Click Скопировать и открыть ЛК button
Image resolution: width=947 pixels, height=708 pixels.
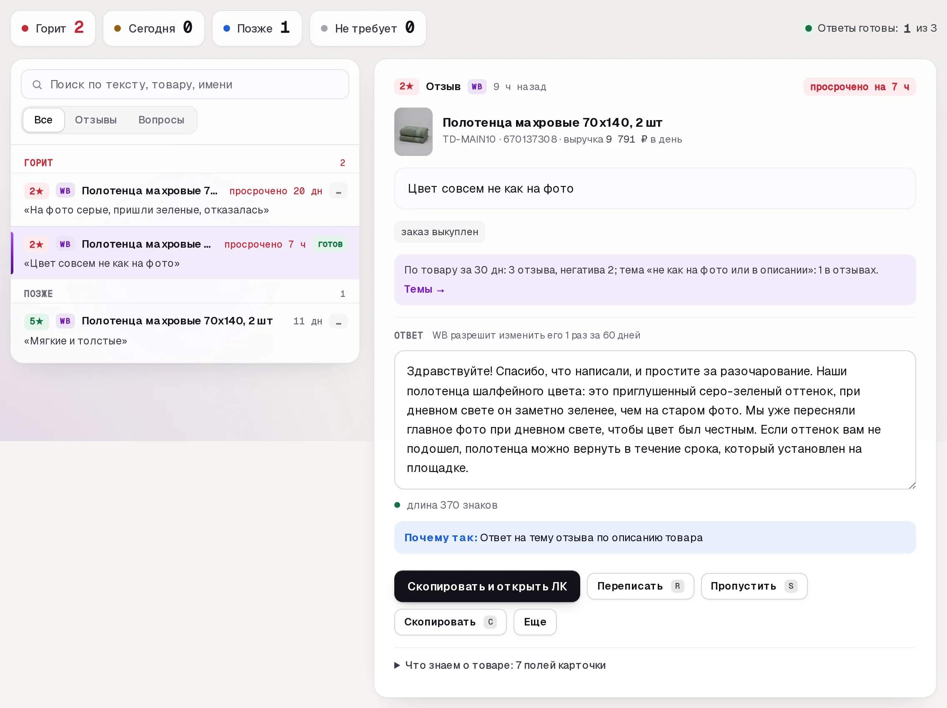pos(487,586)
